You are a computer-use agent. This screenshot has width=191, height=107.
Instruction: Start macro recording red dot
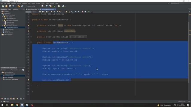point(82,12)
